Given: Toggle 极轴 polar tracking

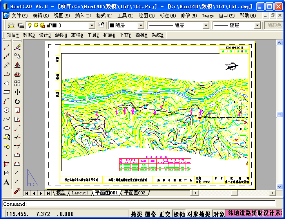Looking at the screenshot, I should pos(179,214).
